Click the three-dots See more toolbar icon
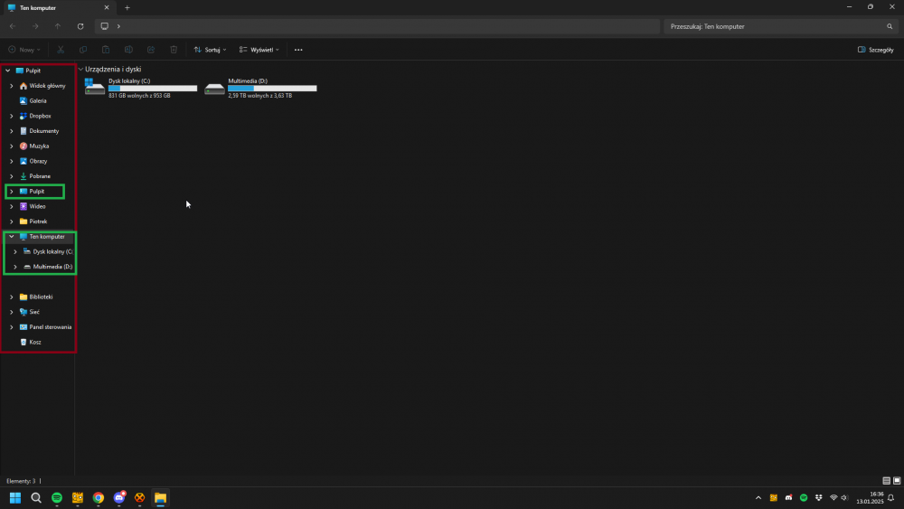This screenshot has height=509, width=904. [x=298, y=50]
